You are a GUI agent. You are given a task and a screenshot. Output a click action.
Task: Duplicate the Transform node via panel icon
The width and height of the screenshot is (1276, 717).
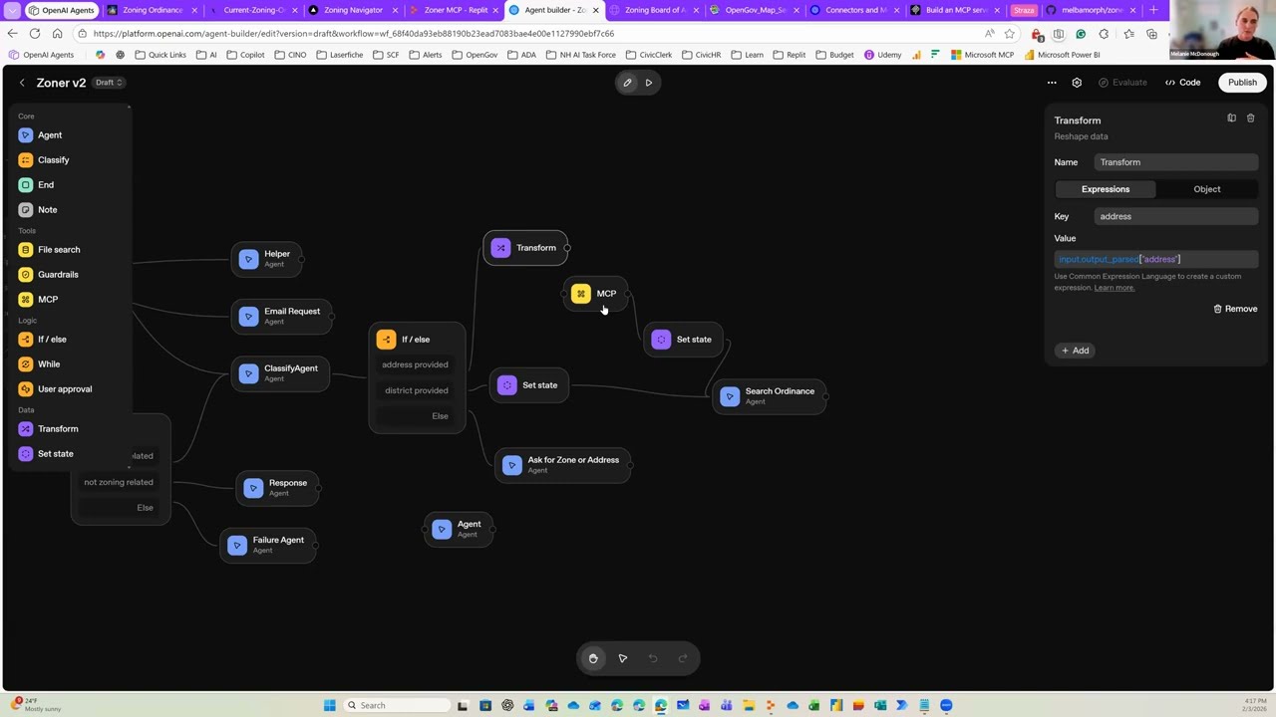pyautogui.click(x=1231, y=119)
